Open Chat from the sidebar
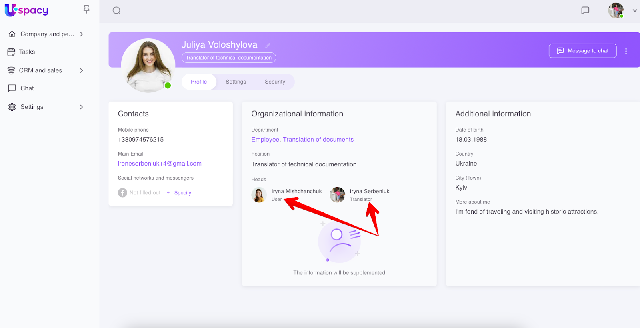 [x=27, y=88]
